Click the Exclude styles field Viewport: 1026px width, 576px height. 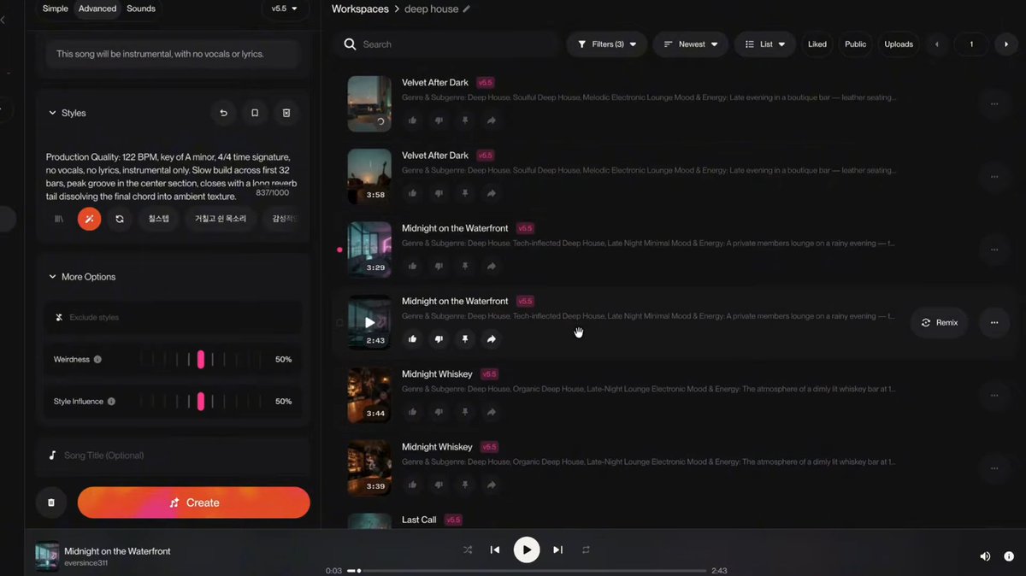tap(173, 317)
